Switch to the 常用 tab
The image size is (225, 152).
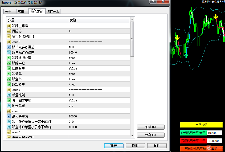point(22,11)
